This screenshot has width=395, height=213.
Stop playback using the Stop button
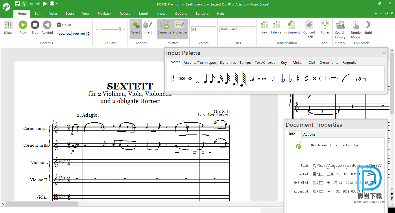point(35,28)
